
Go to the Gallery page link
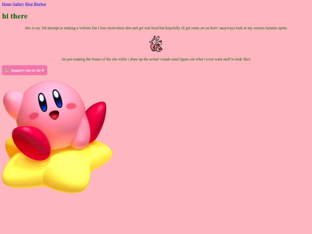point(18,4)
